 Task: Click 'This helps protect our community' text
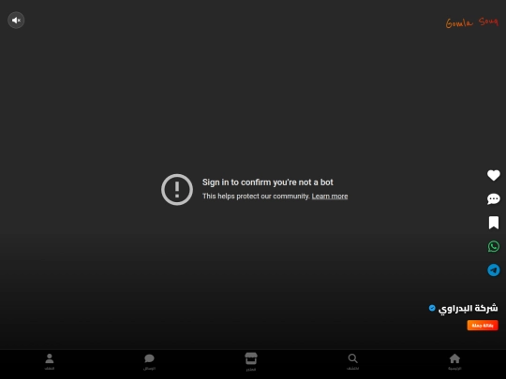click(x=256, y=197)
